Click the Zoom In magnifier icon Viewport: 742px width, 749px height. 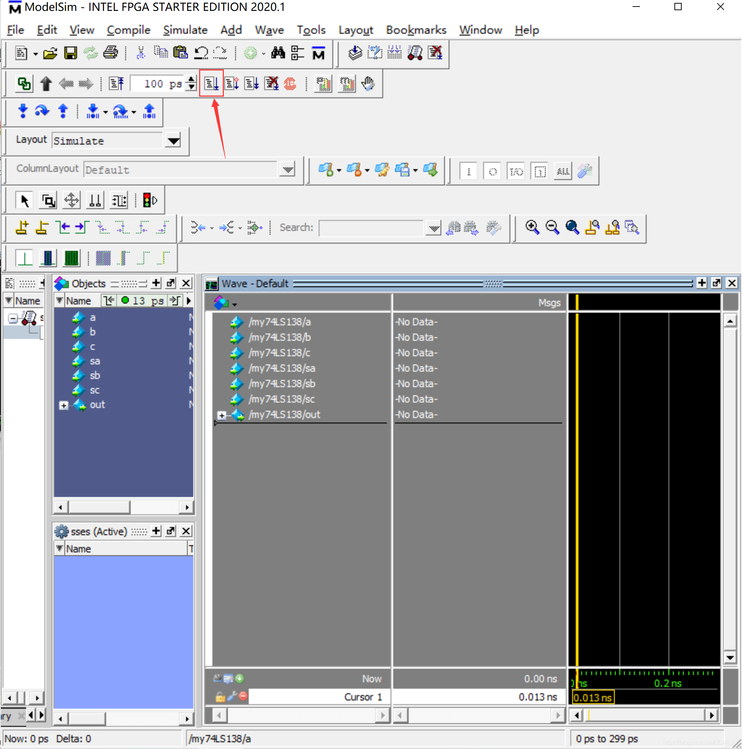(532, 227)
